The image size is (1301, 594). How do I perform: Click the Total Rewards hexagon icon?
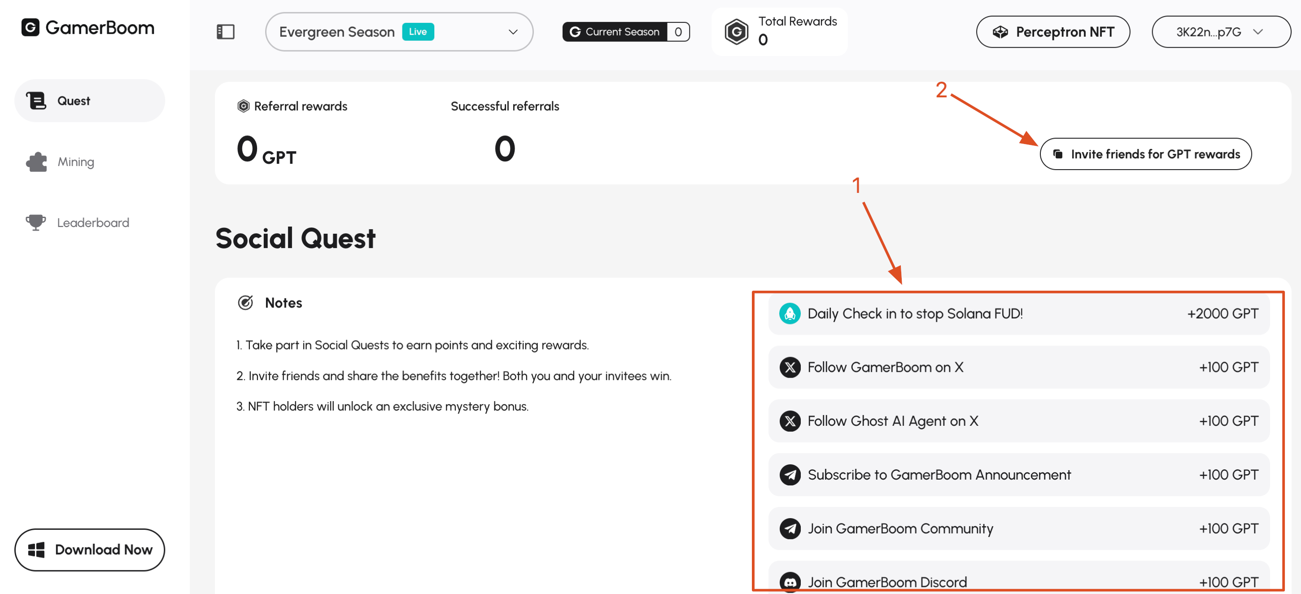coord(736,32)
